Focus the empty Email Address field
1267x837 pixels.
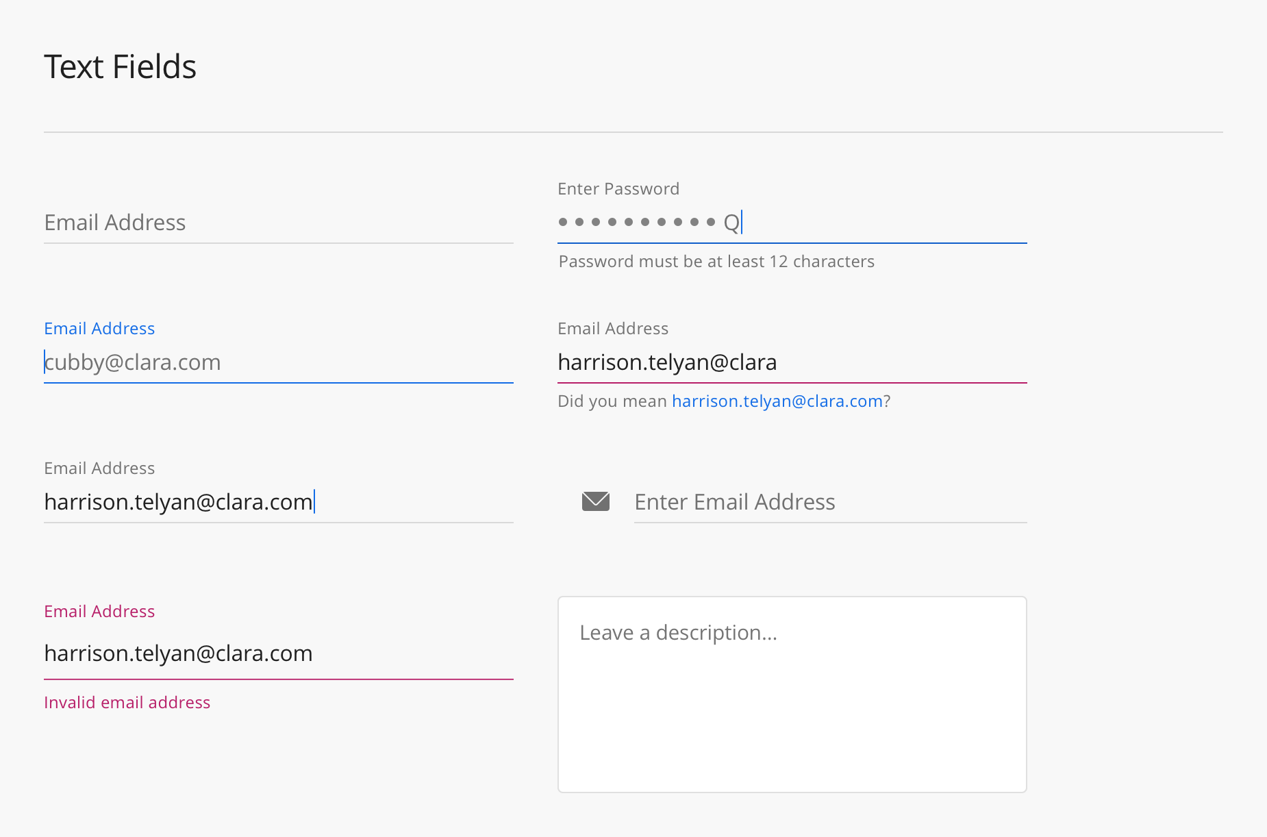pos(274,223)
